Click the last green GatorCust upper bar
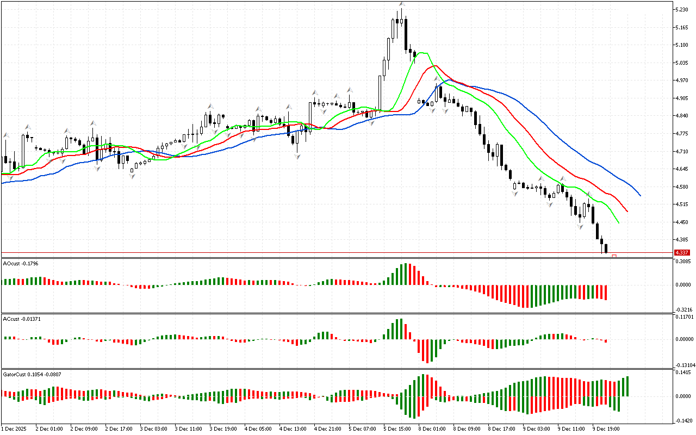 click(x=627, y=386)
